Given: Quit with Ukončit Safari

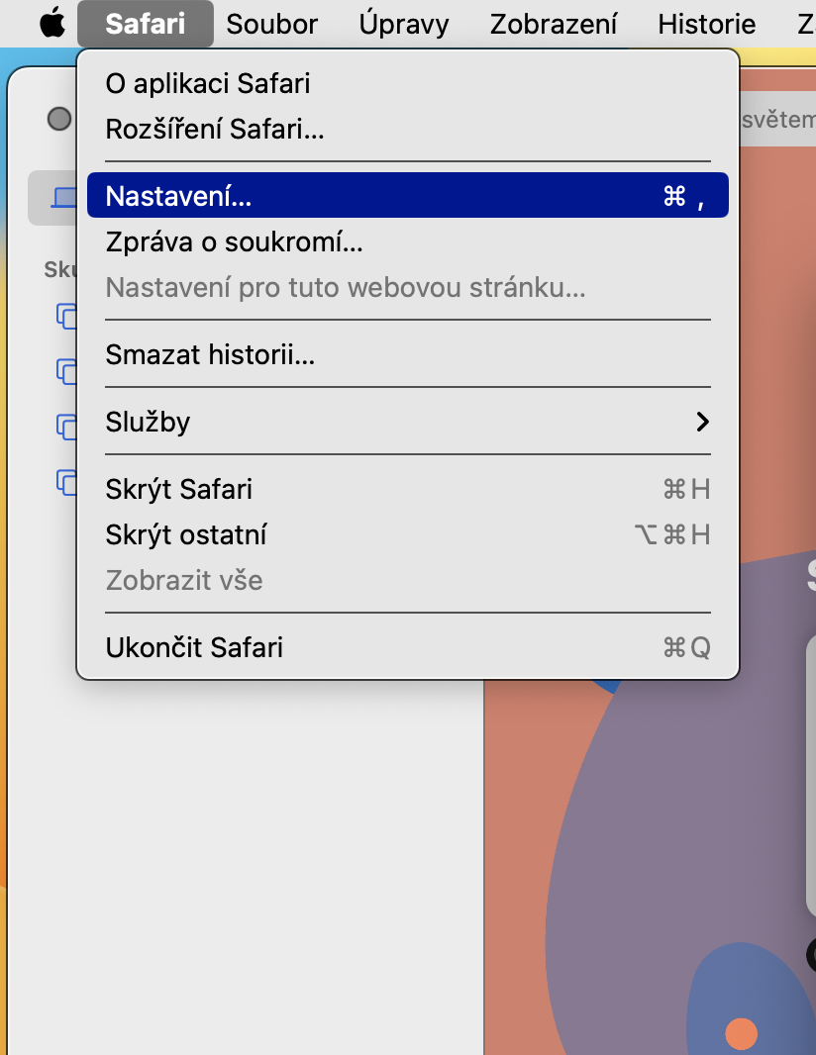Looking at the screenshot, I should (408, 647).
